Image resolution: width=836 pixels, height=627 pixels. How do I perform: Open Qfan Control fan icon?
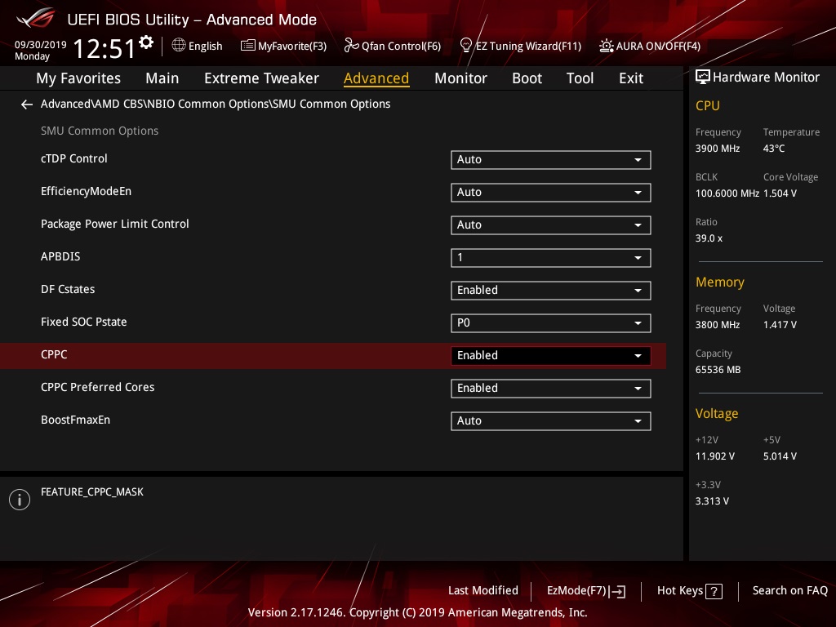coord(351,46)
